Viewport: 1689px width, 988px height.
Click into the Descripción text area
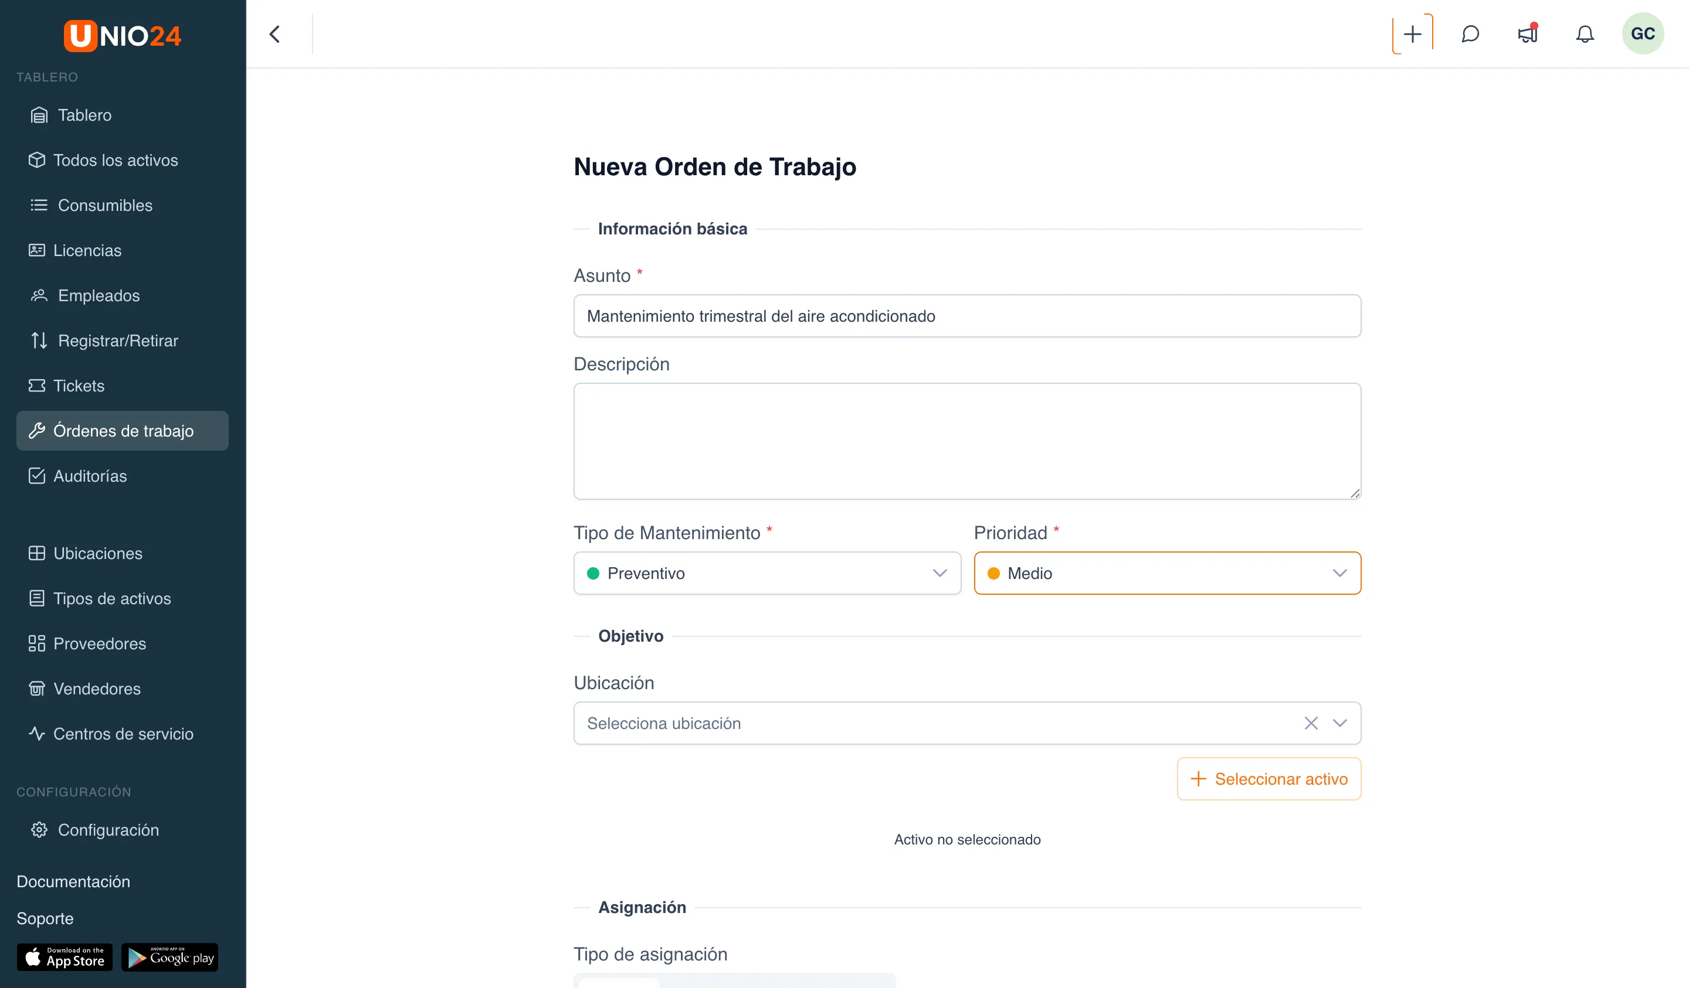(x=967, y=441)
